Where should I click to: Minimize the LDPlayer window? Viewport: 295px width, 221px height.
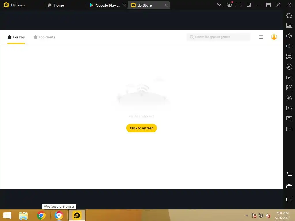[259, 5]
